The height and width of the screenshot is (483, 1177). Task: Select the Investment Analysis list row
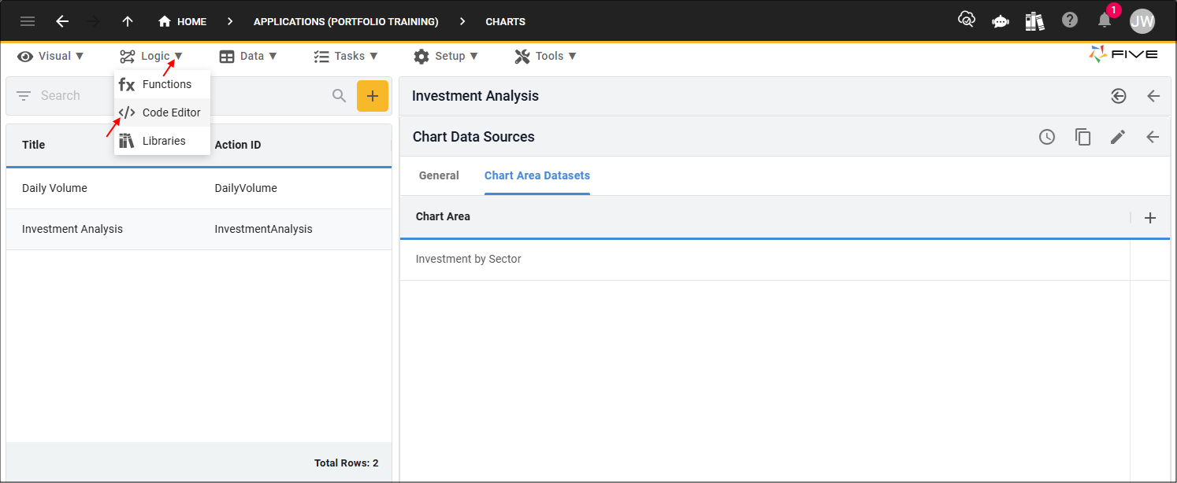(199, 229)
